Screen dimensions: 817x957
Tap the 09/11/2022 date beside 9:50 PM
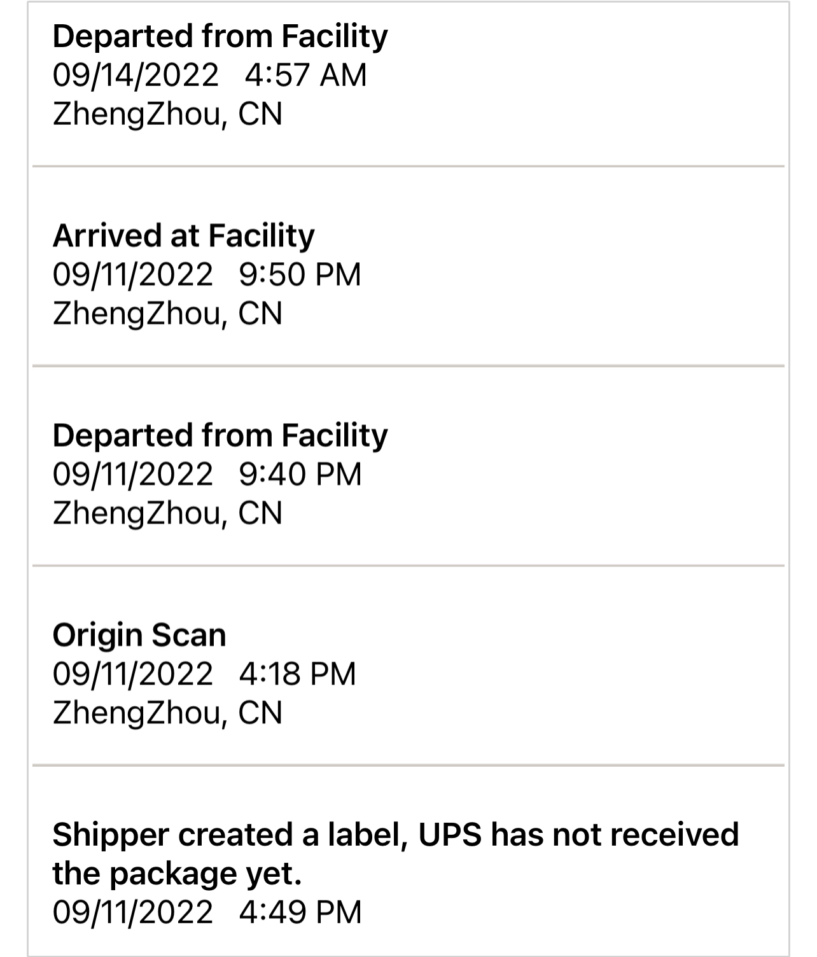pyautogui.click(x=133, y=275)
